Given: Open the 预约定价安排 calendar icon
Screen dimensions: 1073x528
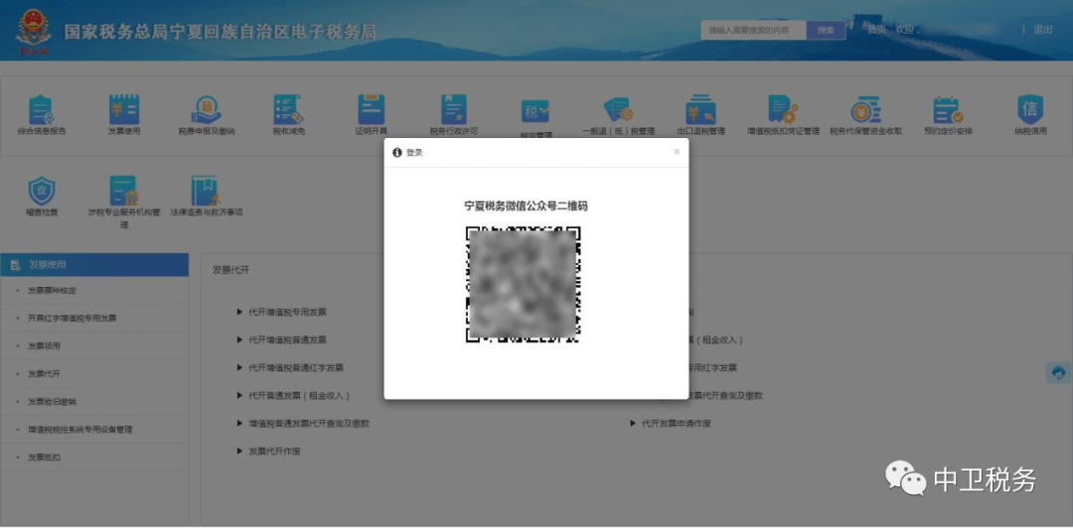Looking at the screenshot, I should click(948, 110).
